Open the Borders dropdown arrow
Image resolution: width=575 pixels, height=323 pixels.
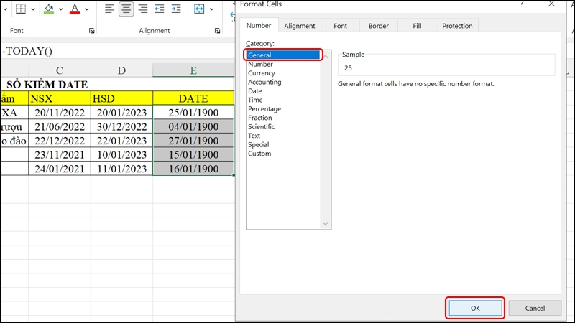point(33,9)
